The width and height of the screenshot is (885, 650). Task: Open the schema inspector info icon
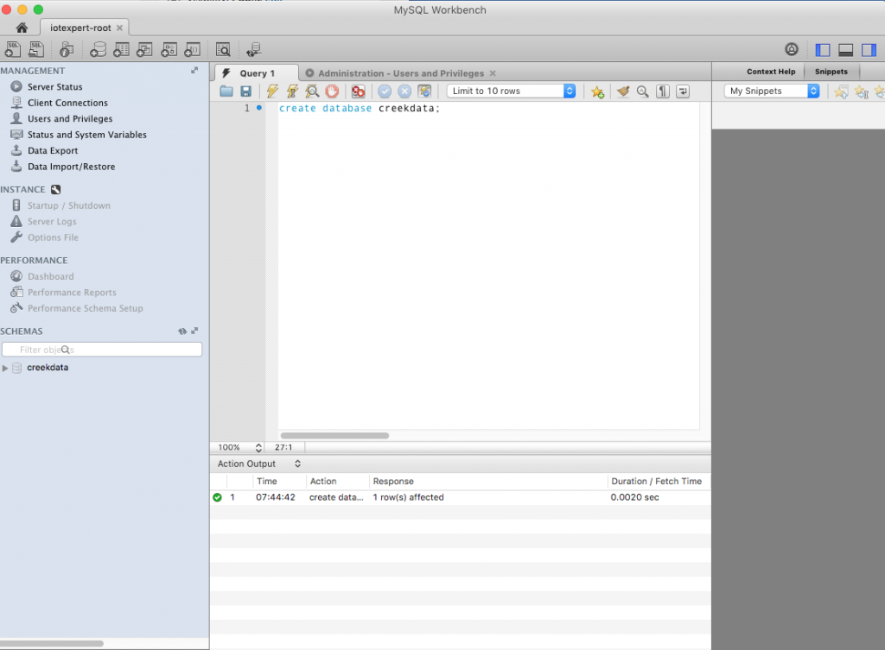click(67, 49)
